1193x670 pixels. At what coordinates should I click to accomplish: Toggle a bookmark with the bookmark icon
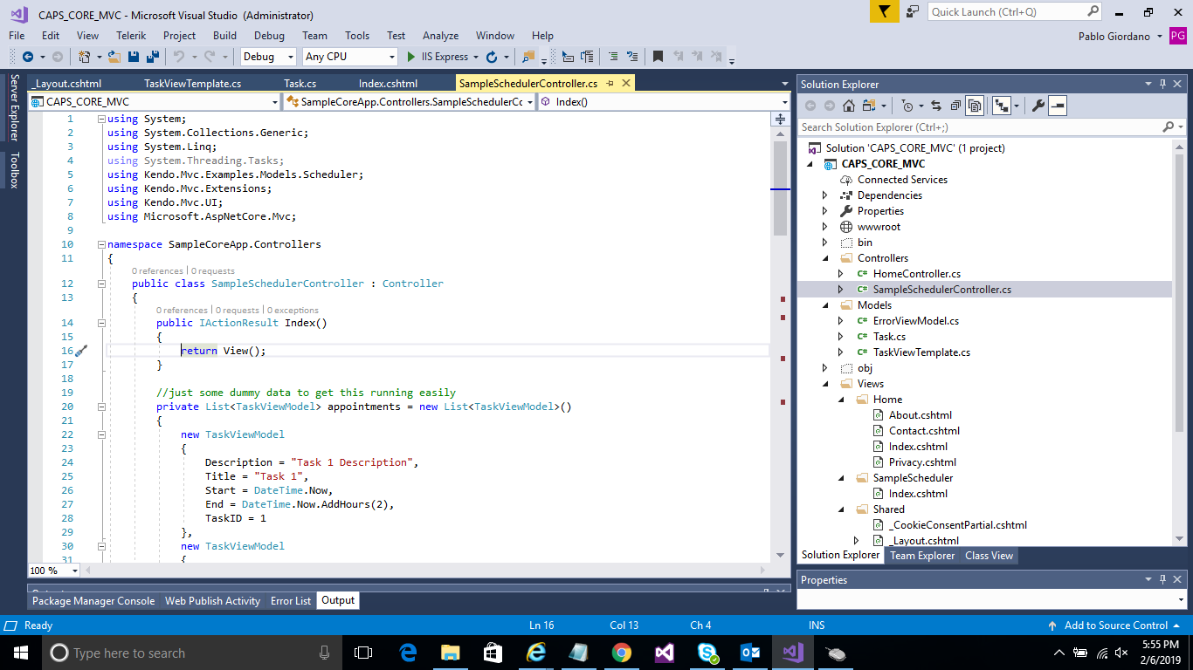click(658, 57)
